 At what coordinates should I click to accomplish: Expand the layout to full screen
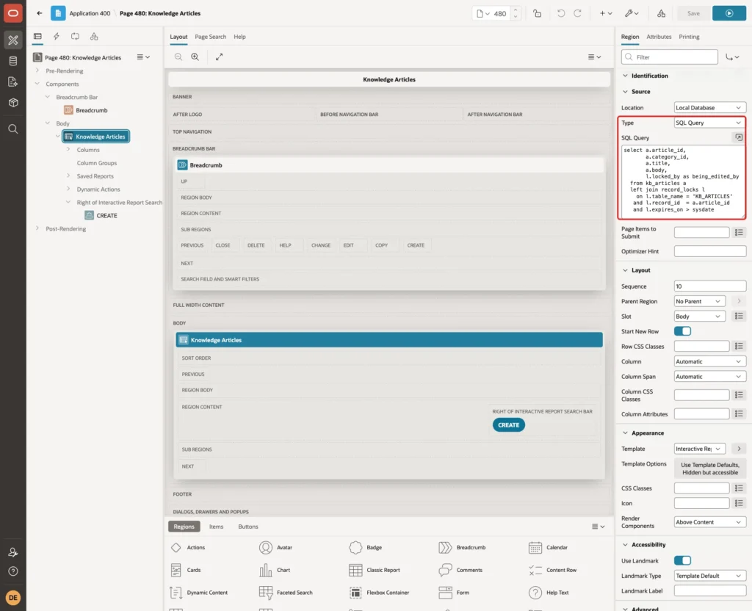(x=219, y=57)
